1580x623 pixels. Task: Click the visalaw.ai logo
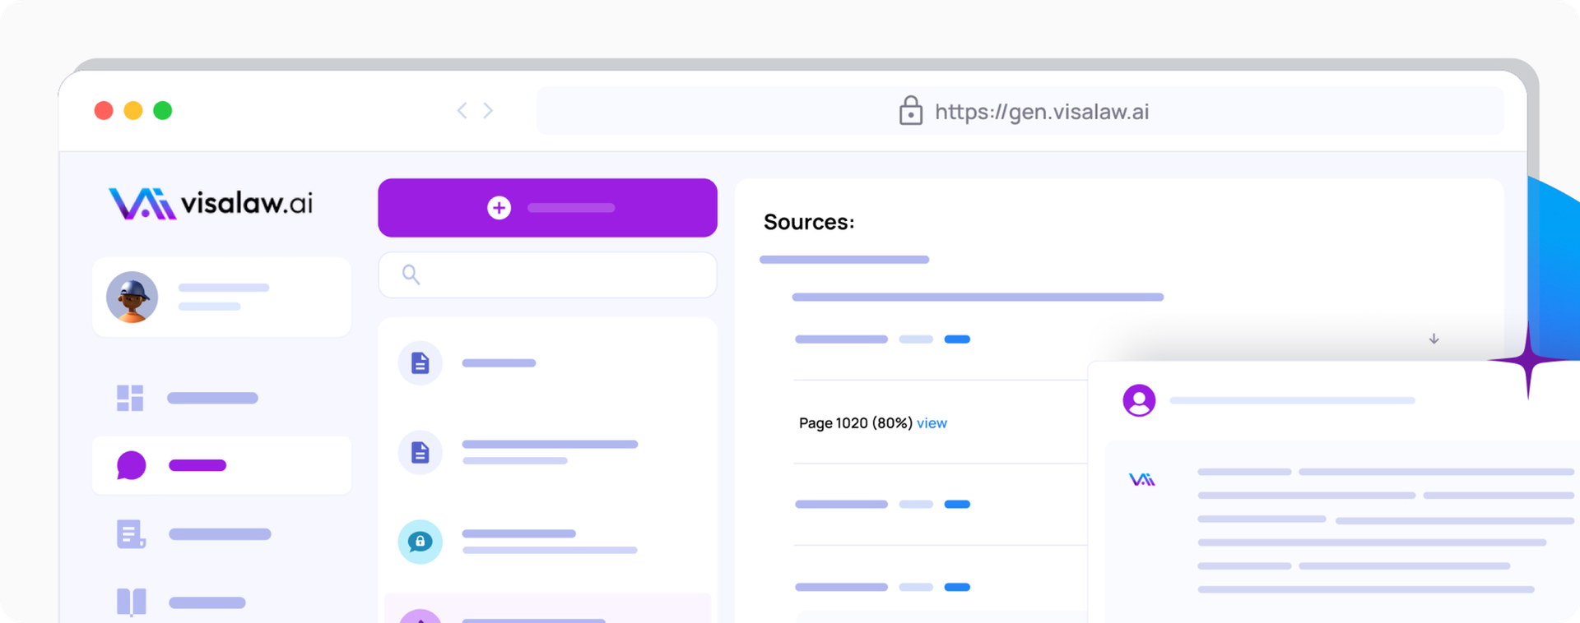pos(211,203)
